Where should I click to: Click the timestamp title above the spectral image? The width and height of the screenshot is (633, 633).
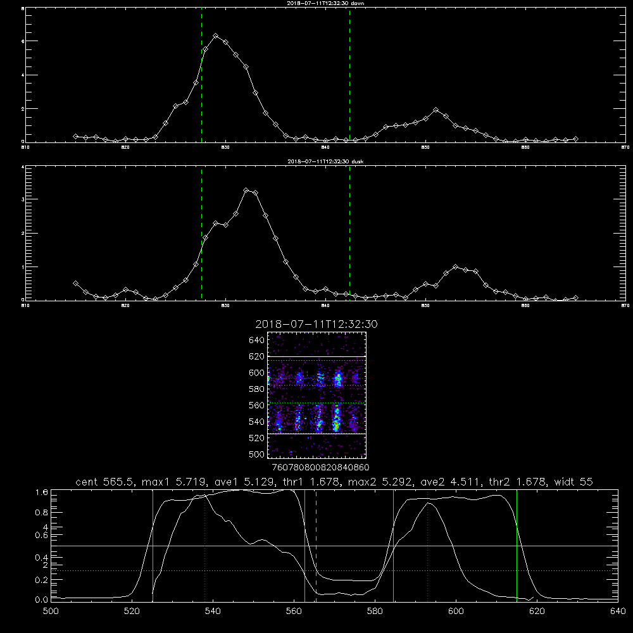pyautogui.click(x=316, y=324)
